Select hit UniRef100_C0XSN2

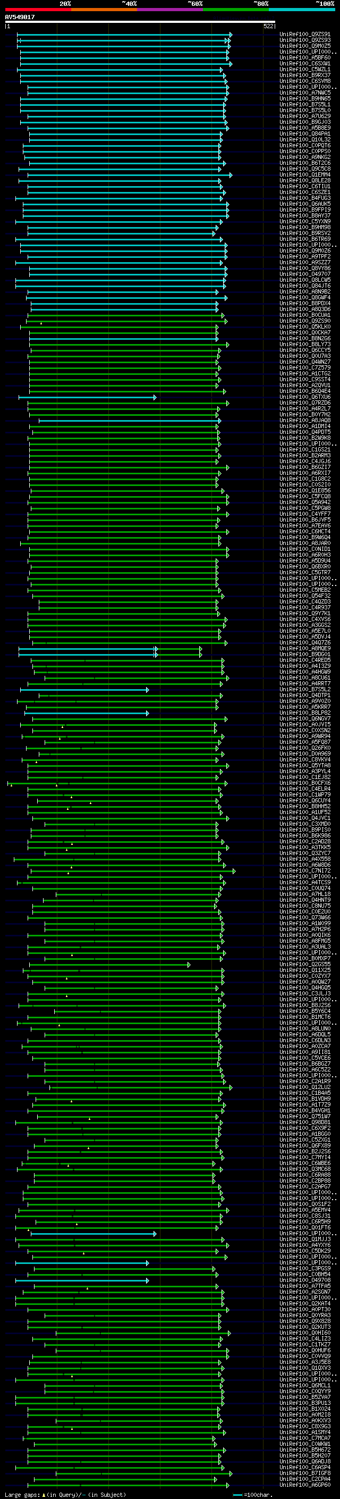[305, 732]
